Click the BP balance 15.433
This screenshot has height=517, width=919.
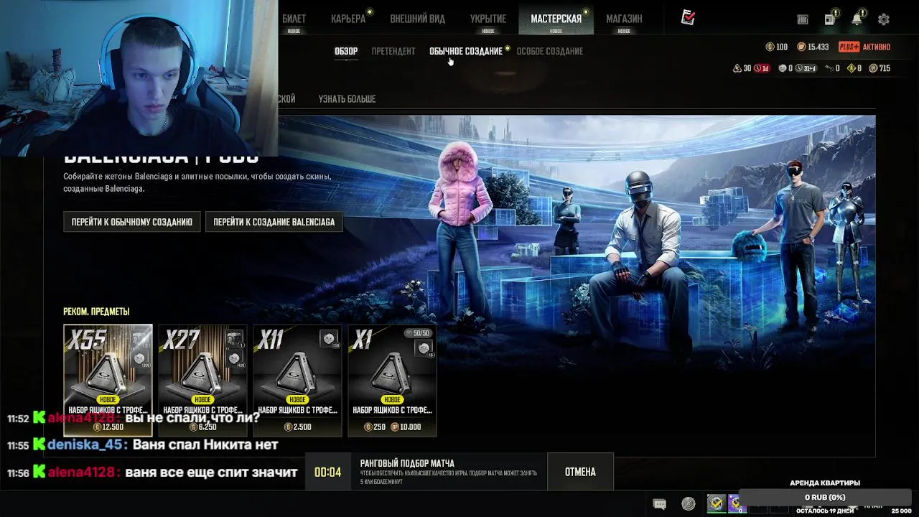click(x=813, y=47)
